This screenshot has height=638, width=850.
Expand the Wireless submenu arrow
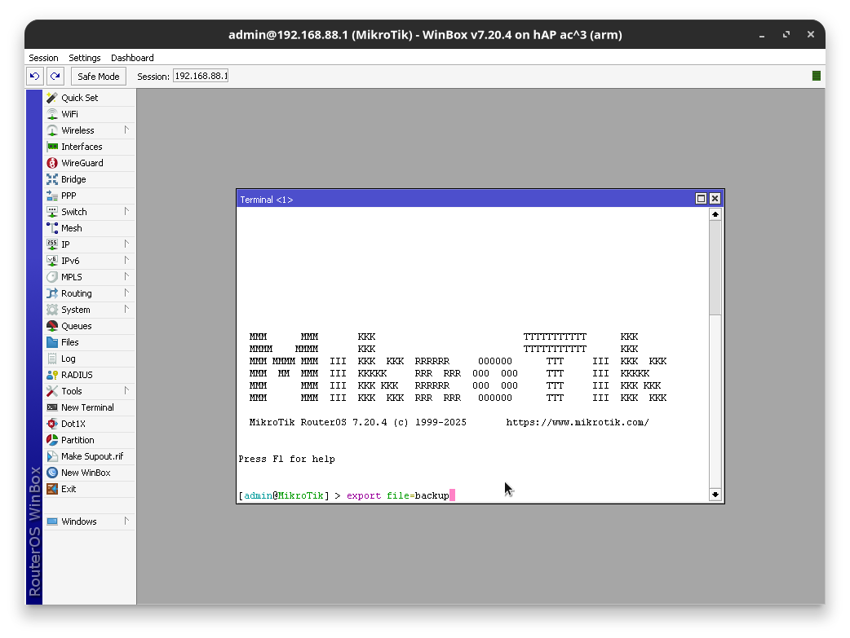coord(126,130)
